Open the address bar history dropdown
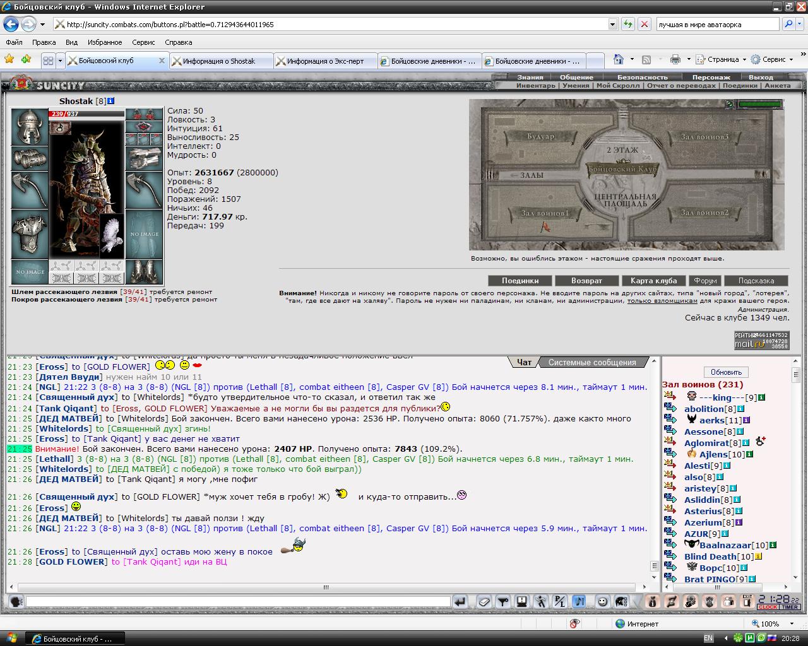This screenshot has height=646, width=808. [612, 25]
